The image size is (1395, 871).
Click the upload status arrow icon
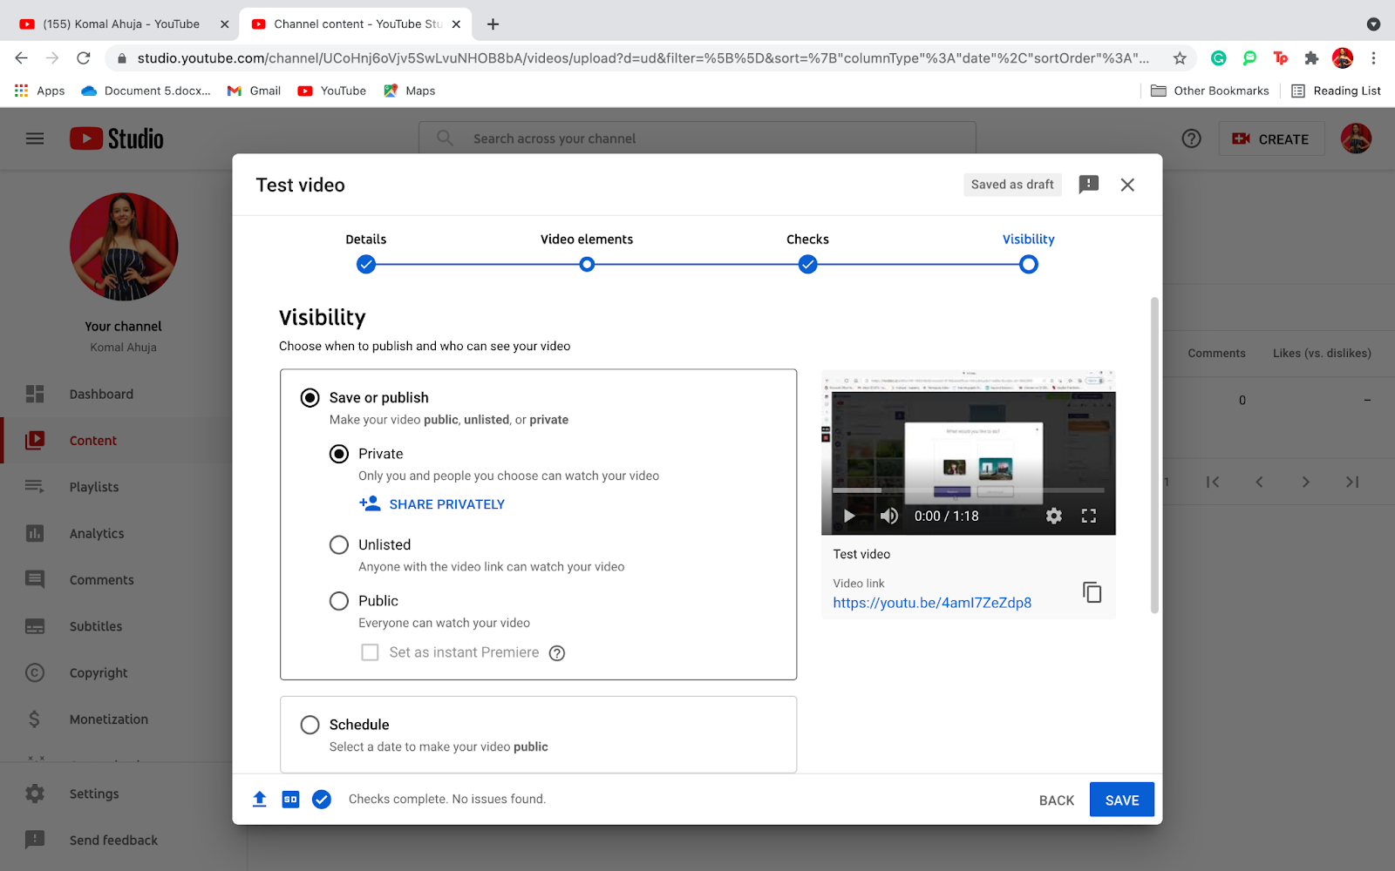tap(260, 799)
